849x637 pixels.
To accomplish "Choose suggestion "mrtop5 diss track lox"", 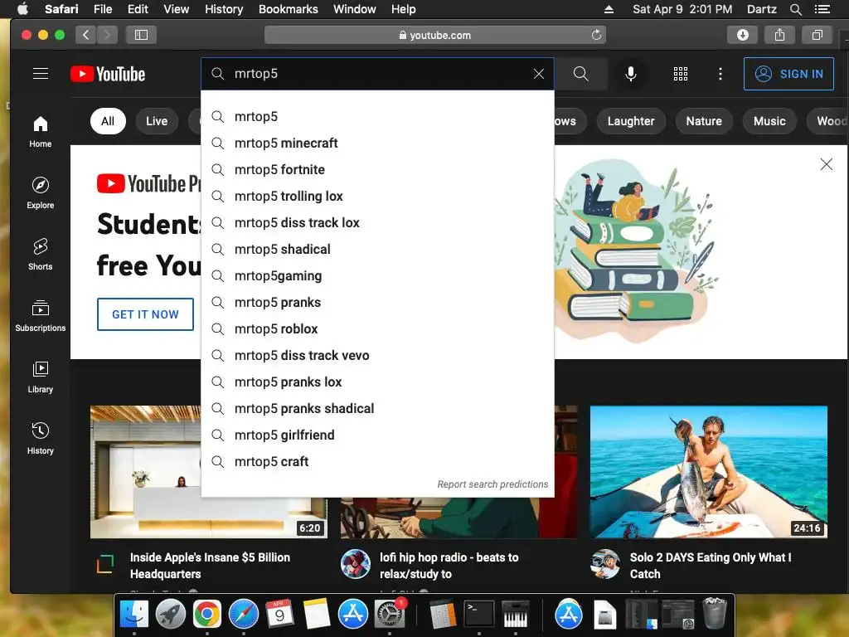I will coord(377,222).
